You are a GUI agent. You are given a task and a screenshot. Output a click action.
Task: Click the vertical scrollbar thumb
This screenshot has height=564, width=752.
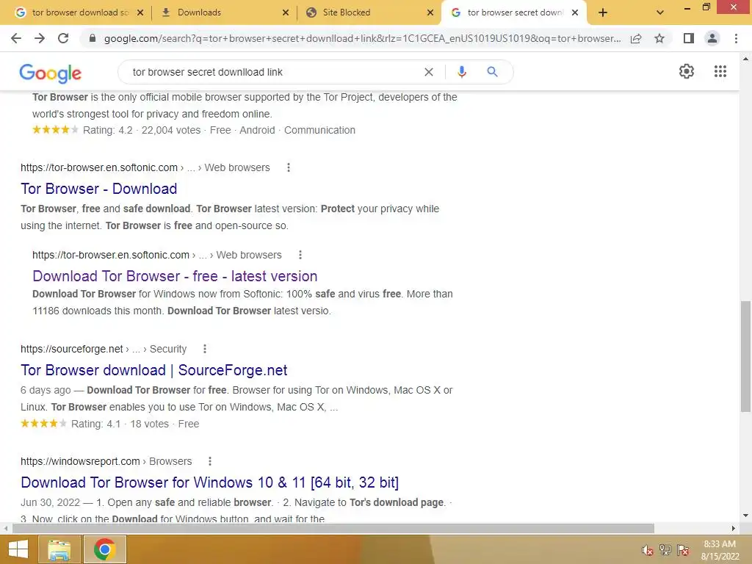coord(745,356)
